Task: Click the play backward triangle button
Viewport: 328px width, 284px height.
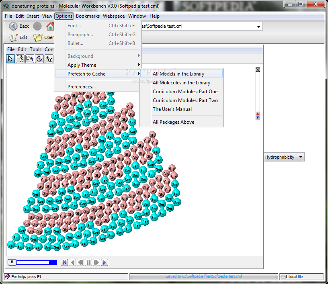Action: pyautogui.click(x=72, y=262)
